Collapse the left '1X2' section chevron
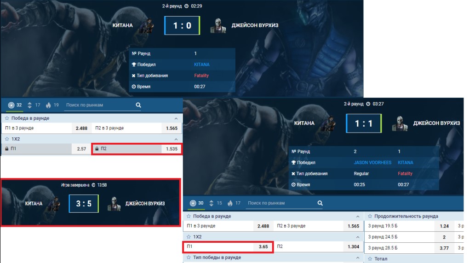This screenshot has width=469, height=263. click(176, 139)
